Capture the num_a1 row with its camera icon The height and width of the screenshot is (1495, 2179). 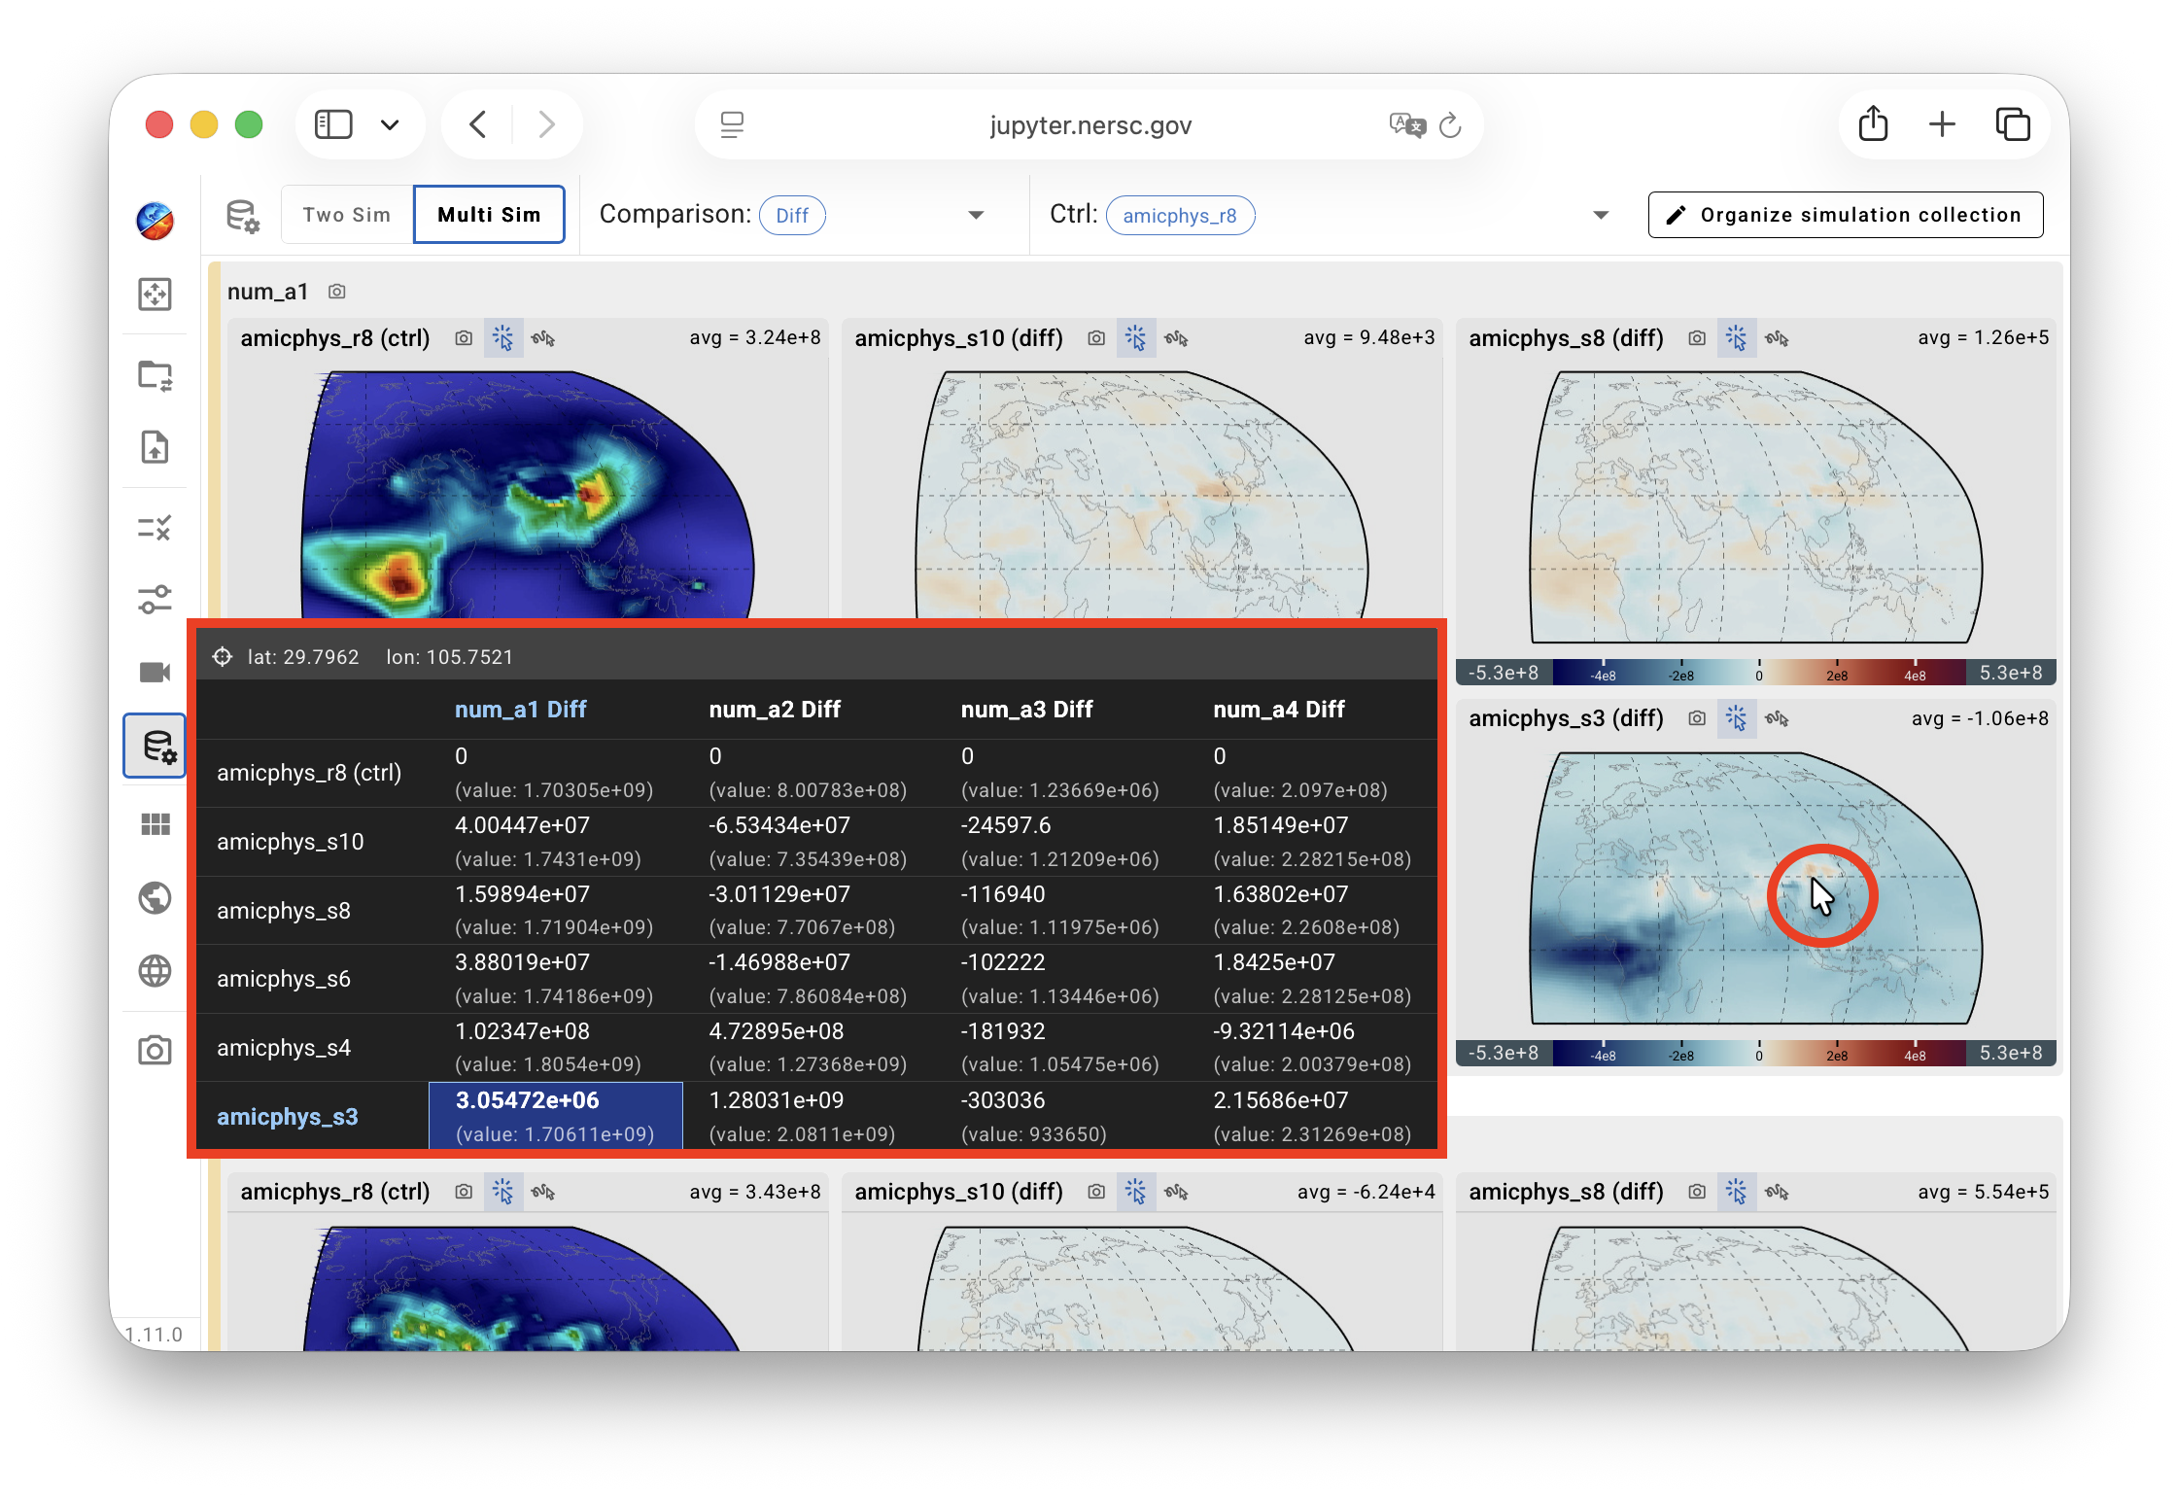(x=337, y=292)
